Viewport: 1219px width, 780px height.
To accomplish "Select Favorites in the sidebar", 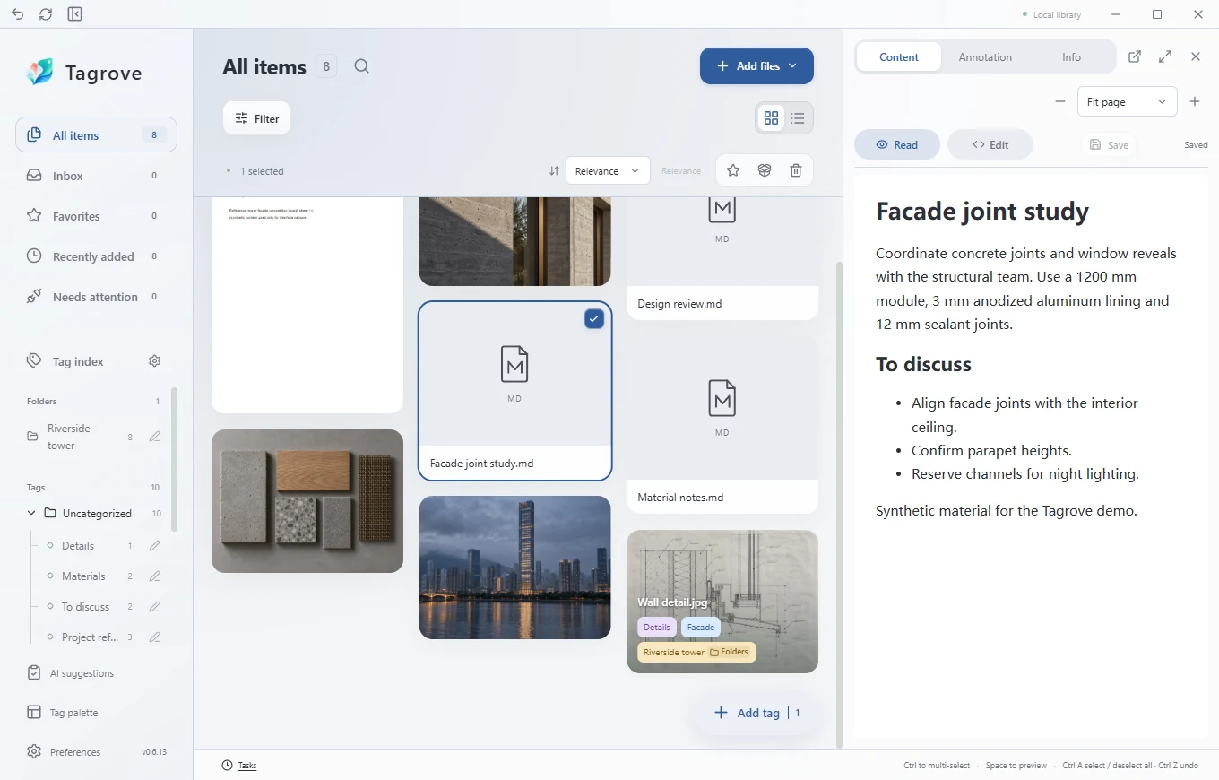I will click(x=96, y=216).
